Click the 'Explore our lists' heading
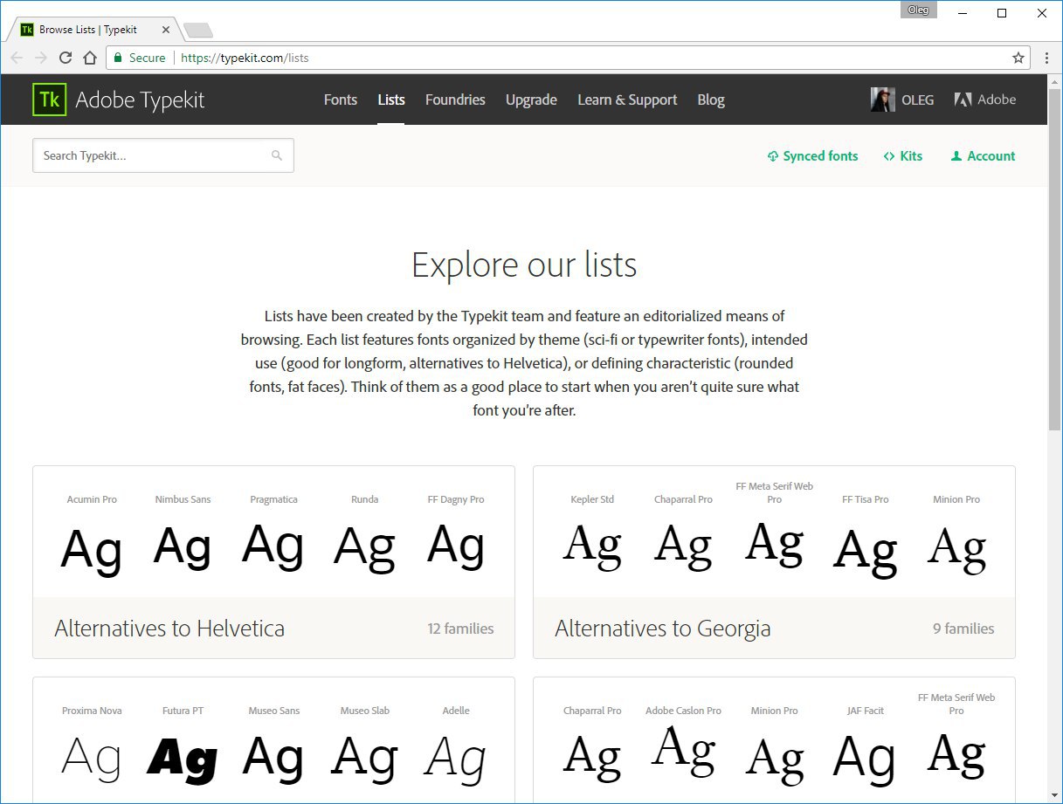 point(524,265)
